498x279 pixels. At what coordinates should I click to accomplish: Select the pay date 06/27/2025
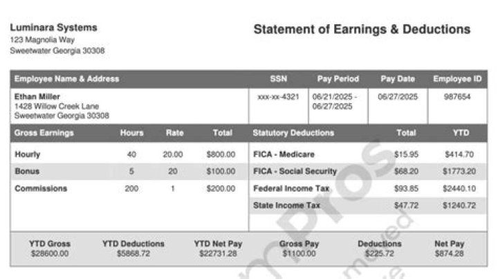click(x=399, y=96)
